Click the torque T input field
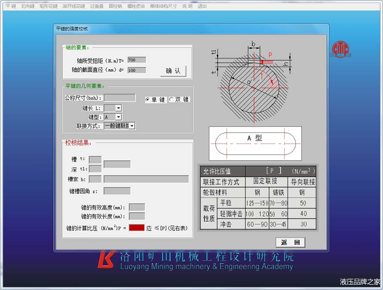Image resolution: width=383 pixels, height=290 pixels. tap(137, 60)
